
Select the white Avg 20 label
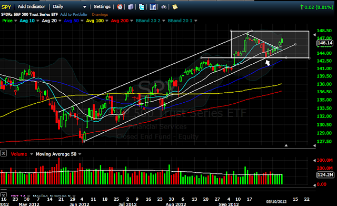(x=49, y=21)
